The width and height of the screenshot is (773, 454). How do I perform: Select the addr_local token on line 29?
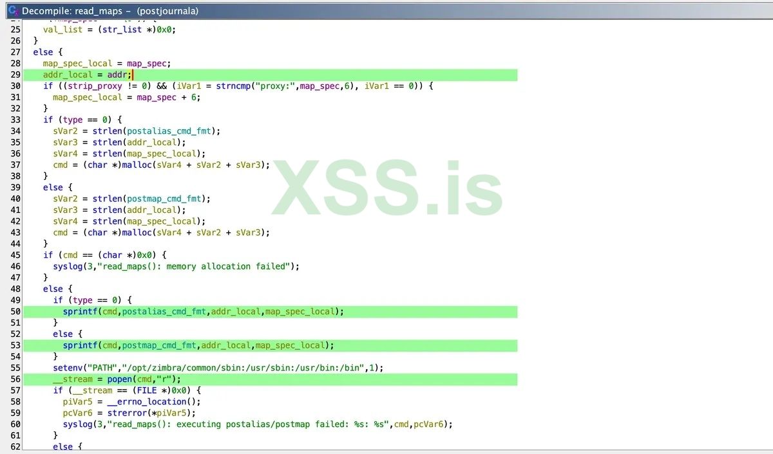pos(65,75)
